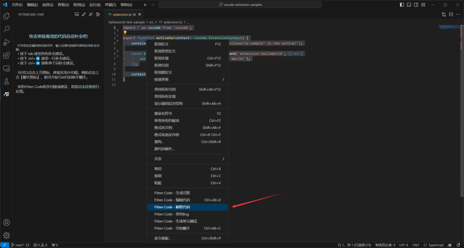Click the Fitten Code activity bar icon
This screenshot has width=464, height=248.
pyautogui.click(x=6, y=94)
